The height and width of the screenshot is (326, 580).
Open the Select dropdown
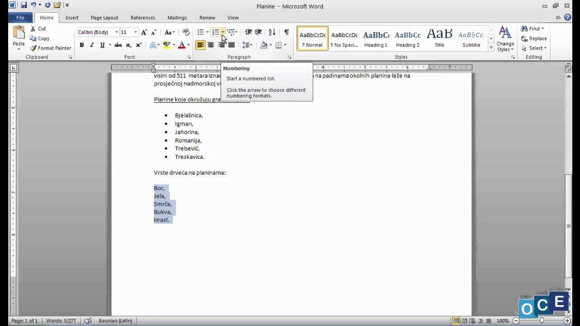pyautogui.click(x=534, y=48)
